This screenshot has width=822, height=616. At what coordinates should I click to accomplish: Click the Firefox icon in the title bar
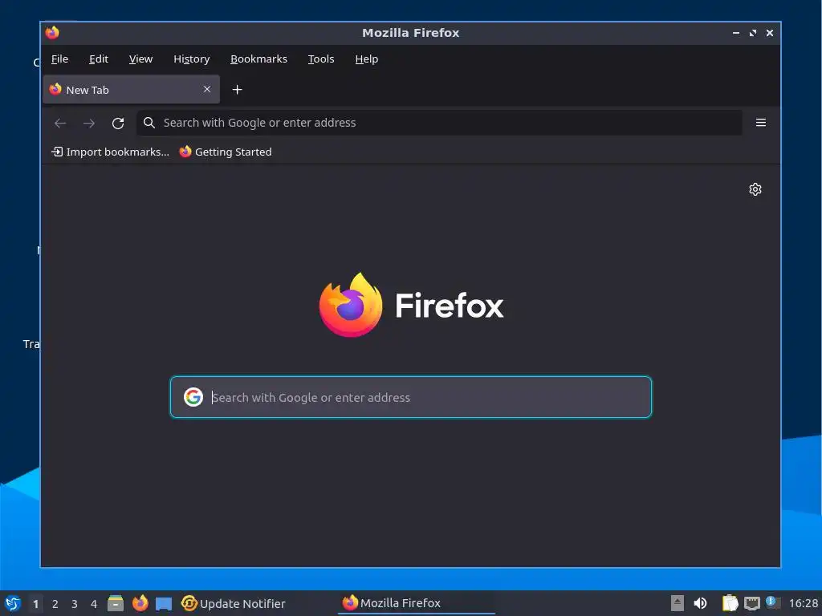(52, 32)
